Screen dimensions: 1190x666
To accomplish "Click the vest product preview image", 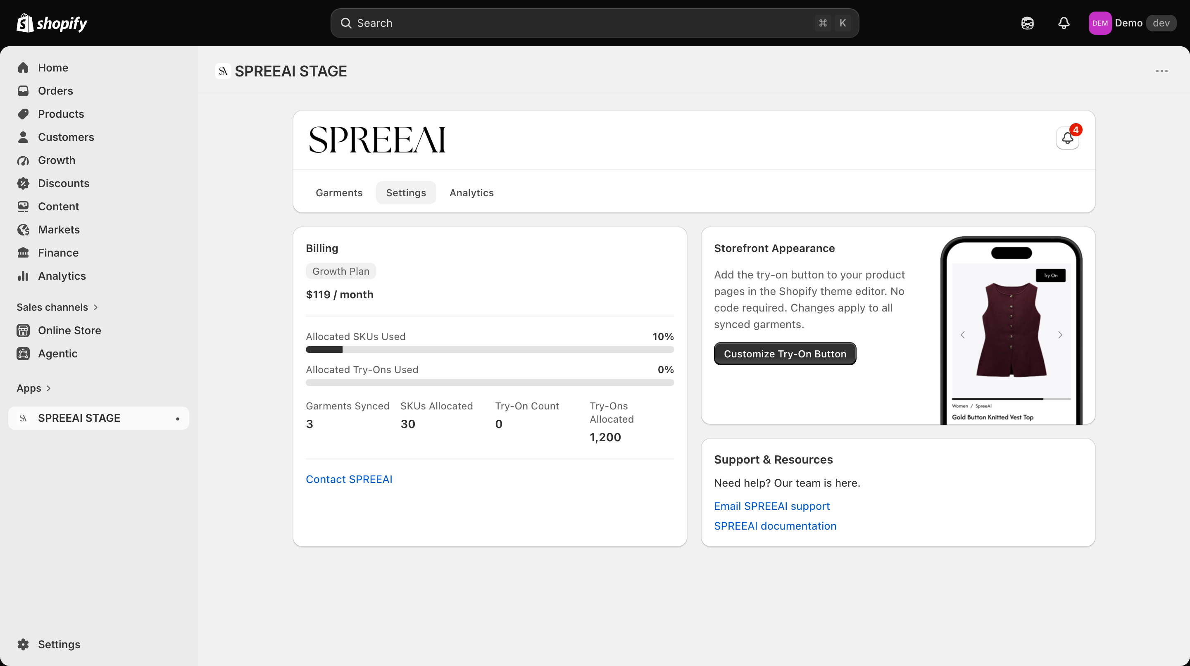I will [1011, 330].
